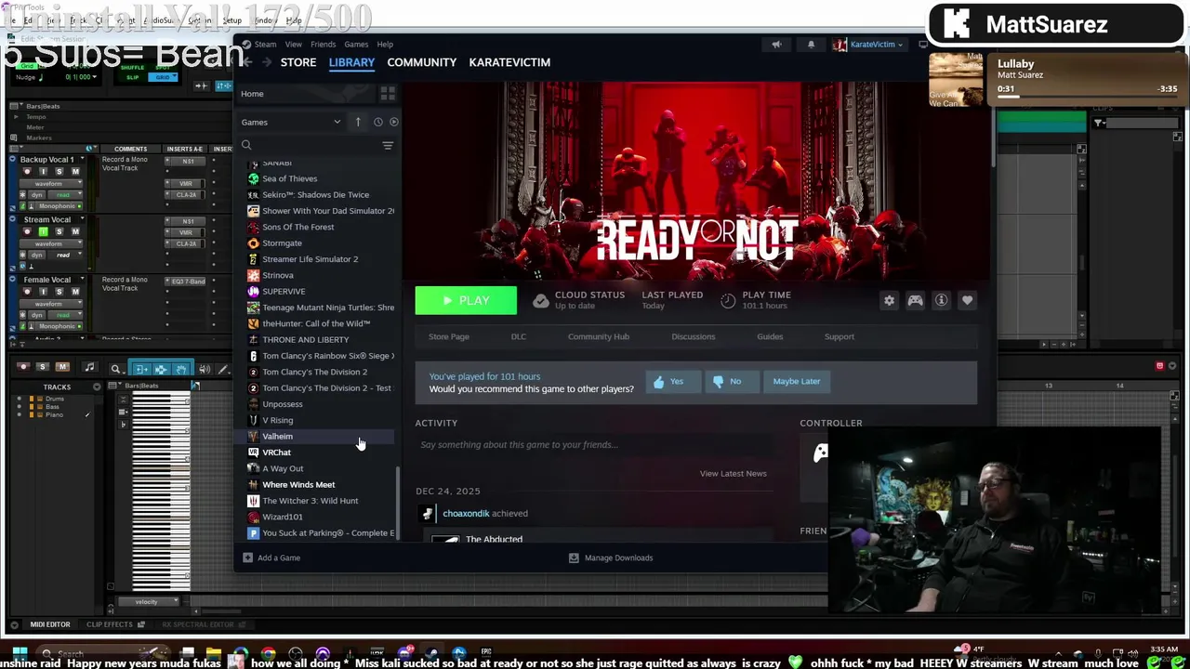Mute the Stream Vocal track
This screenshot has height=669, width=1190.
click(75, 231)
